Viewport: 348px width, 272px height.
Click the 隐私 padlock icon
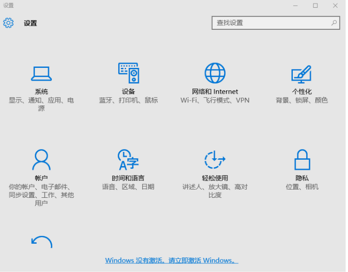tap(302, 159)
